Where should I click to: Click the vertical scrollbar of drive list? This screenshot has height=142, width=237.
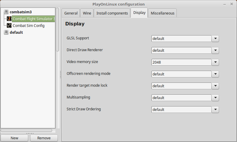point(58,29)
